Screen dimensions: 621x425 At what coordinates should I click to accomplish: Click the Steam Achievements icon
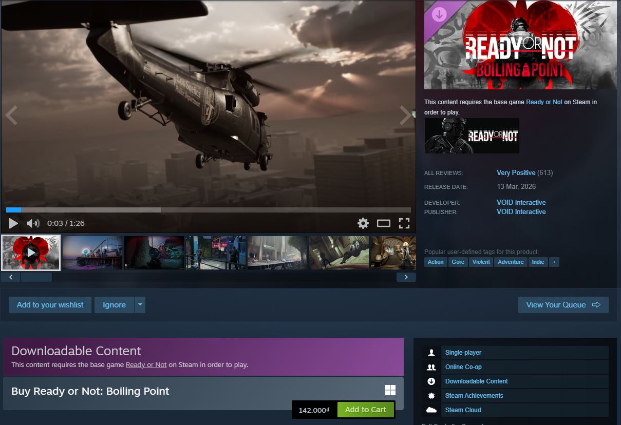pyautogui.click(x=431, y=395)
